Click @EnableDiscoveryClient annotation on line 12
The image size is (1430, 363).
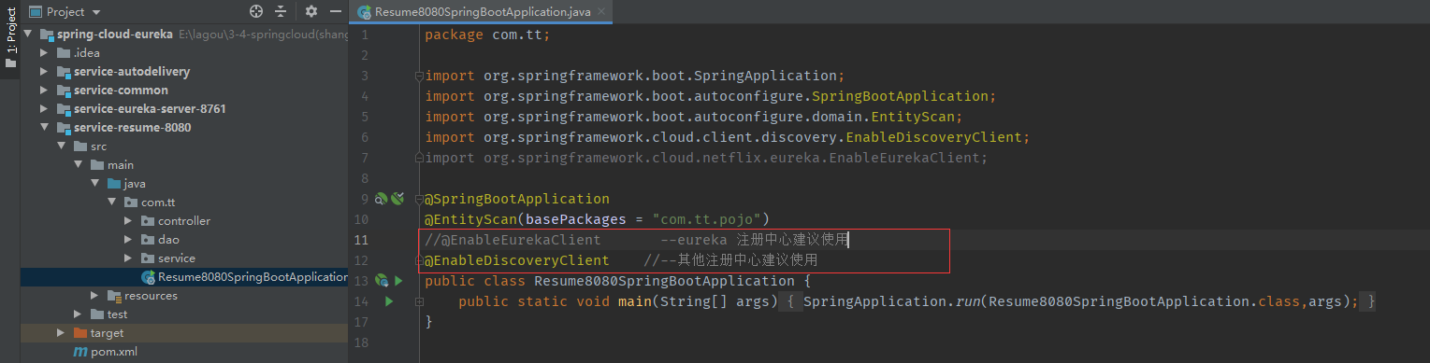pos(517,259)
